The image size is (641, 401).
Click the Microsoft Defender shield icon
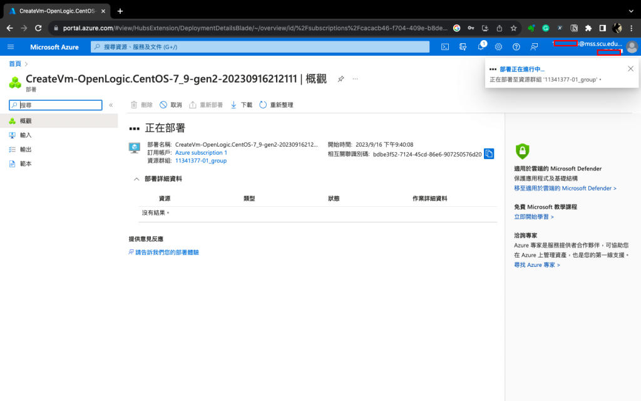(522, 151)
